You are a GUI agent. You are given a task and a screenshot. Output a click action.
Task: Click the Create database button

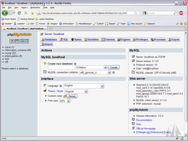114,67
